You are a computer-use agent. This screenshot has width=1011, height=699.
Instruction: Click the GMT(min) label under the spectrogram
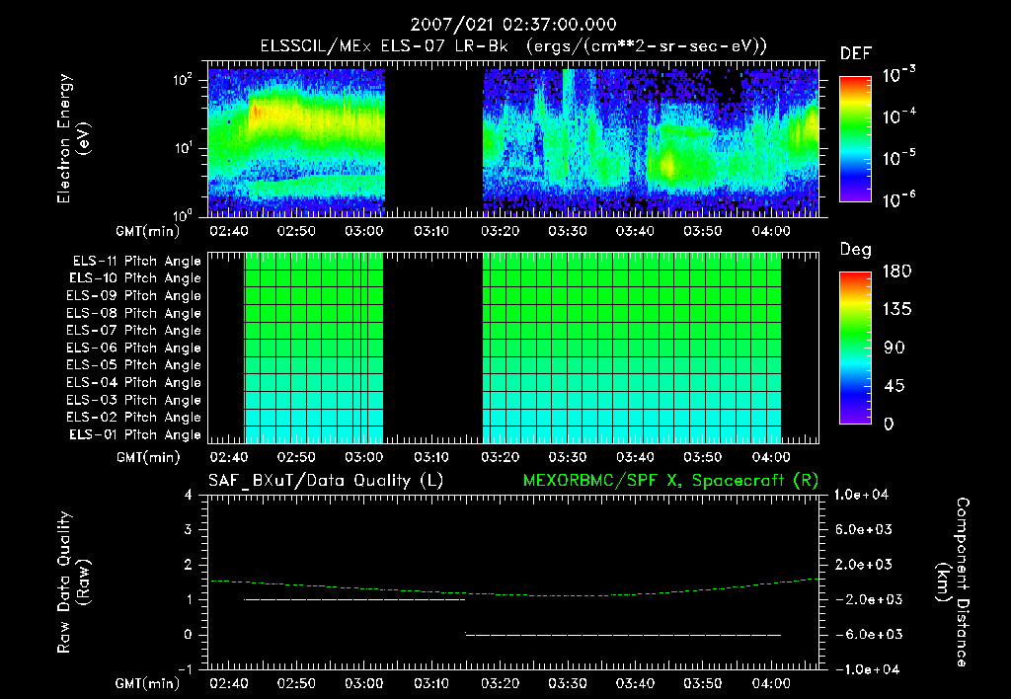click(x=148, y=231)
